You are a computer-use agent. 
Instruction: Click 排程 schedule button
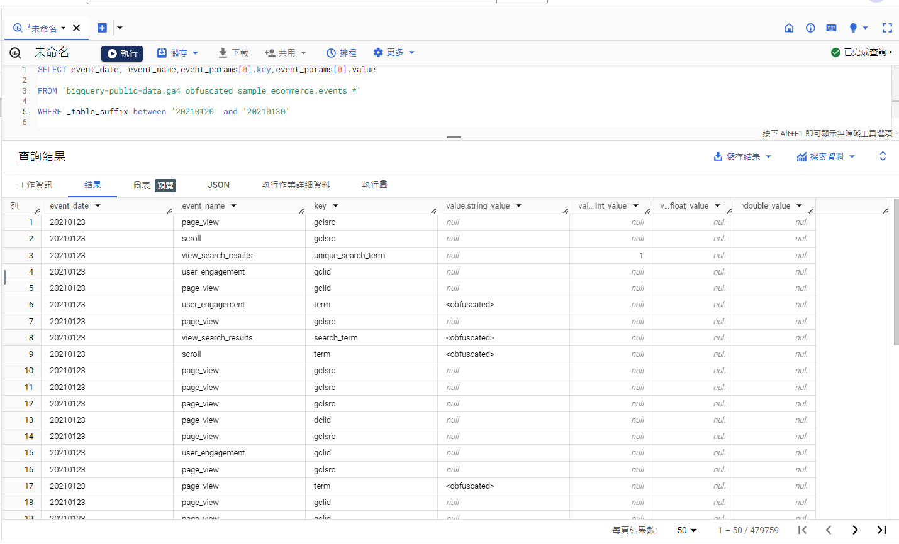(342, 53)
